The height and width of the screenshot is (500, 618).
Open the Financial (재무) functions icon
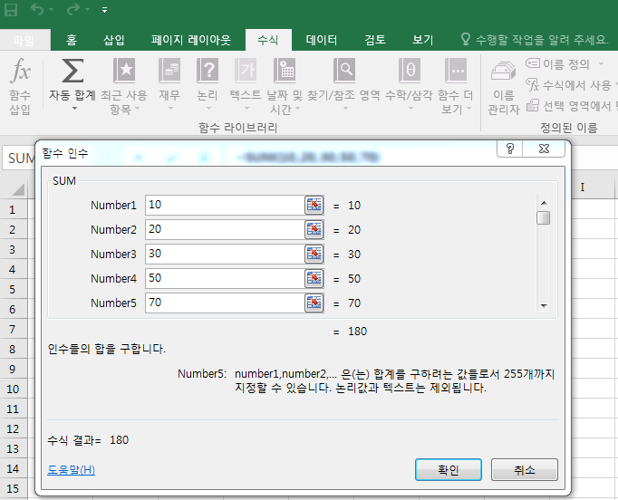pyautogui.click(x=169, y=71)
